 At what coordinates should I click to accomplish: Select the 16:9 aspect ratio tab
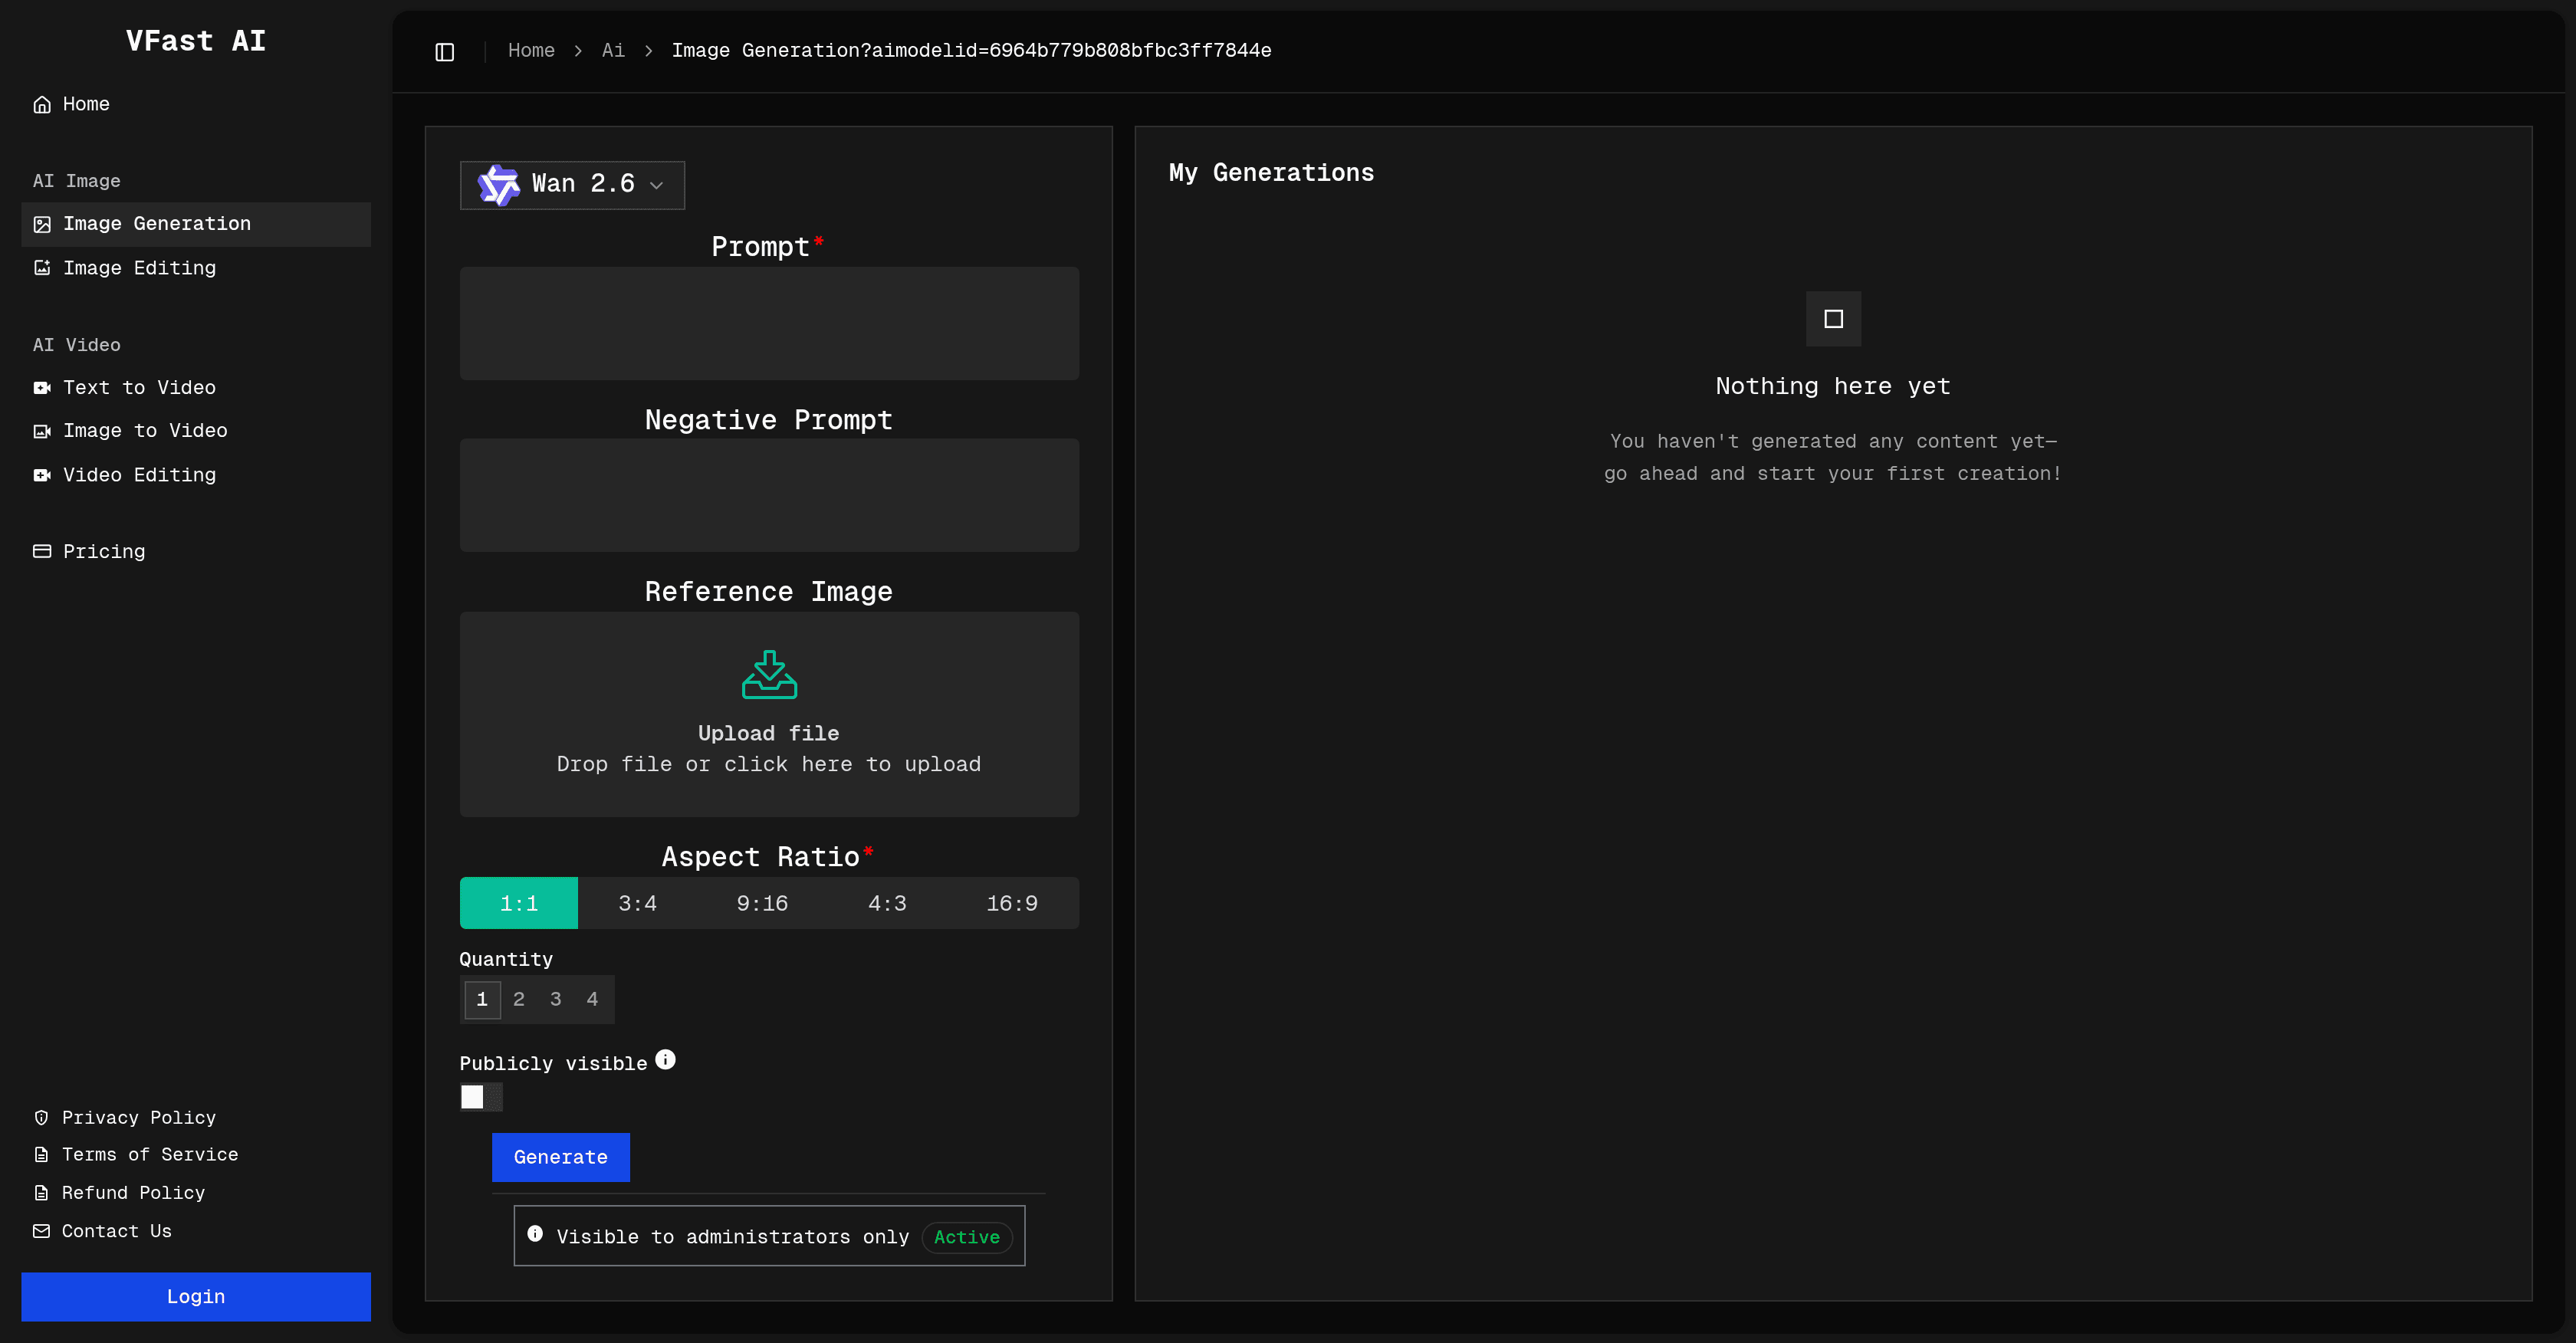tap(1012, 902)
